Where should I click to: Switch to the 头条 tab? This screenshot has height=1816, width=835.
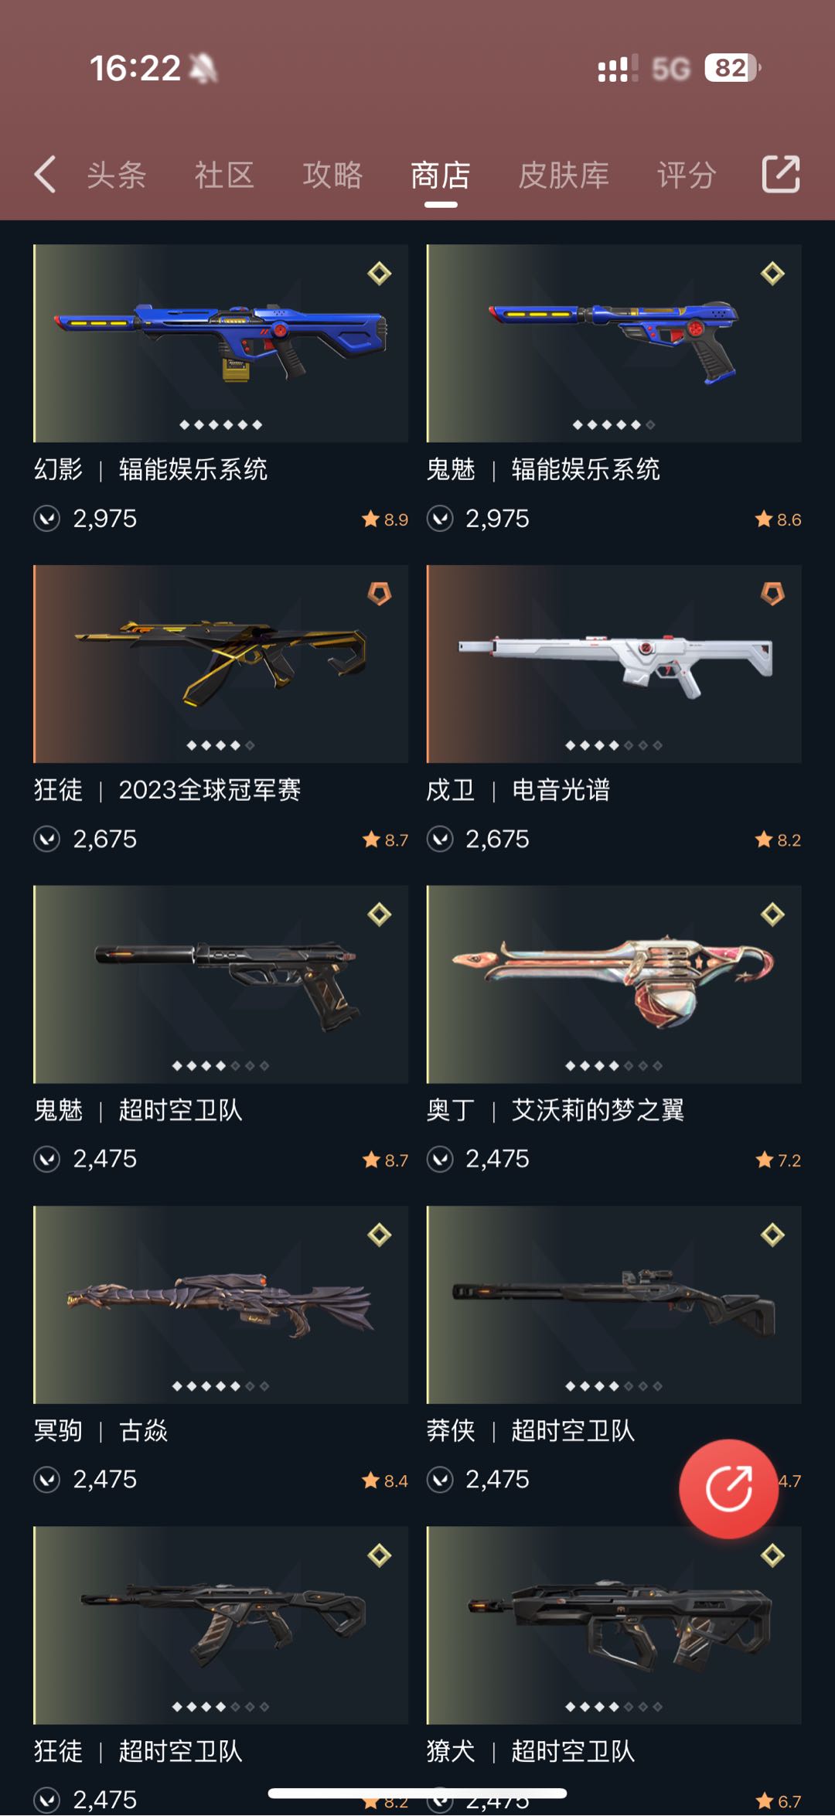pos(116,175)
